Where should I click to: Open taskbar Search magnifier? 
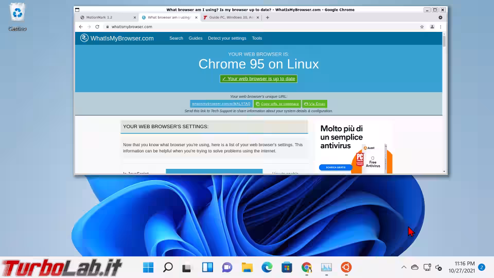[168, 268]
